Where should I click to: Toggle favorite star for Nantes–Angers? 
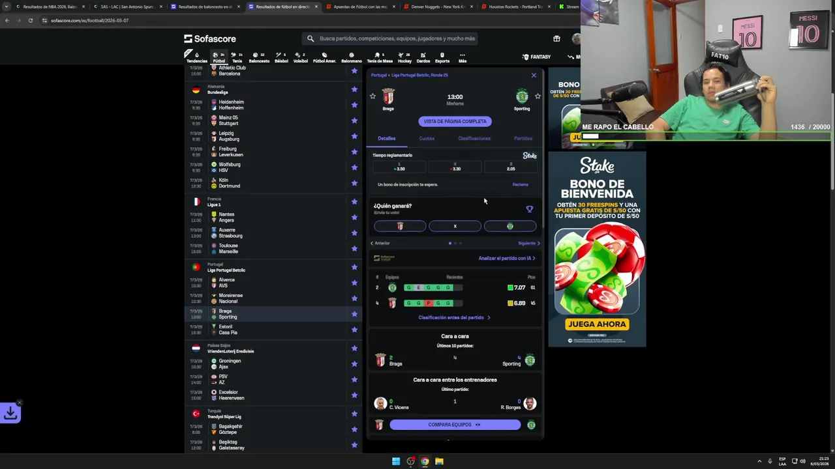pos(354,217)
